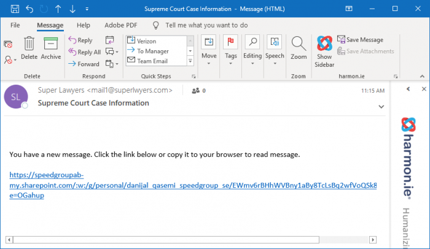Open the Move dropdown menu
430x249 pixels.
[x=209, y=48]
